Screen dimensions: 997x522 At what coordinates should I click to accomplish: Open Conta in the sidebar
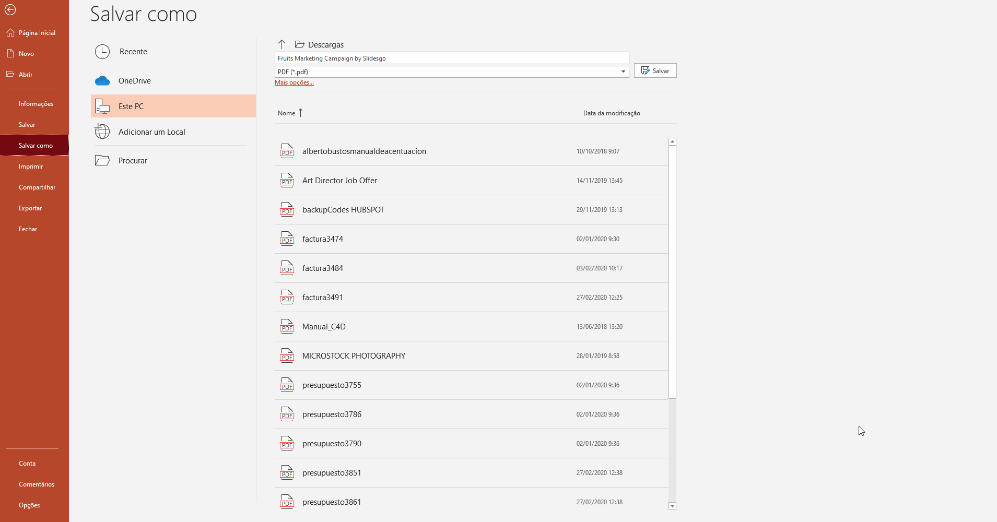click(34, 464)
